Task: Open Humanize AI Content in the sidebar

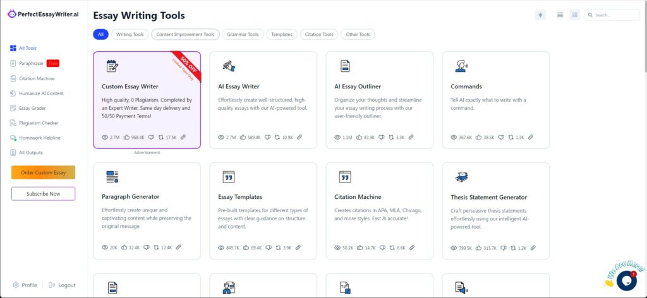Action: (37, 93)
